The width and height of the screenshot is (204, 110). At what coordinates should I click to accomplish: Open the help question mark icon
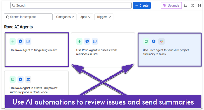[x=192, y=5]
